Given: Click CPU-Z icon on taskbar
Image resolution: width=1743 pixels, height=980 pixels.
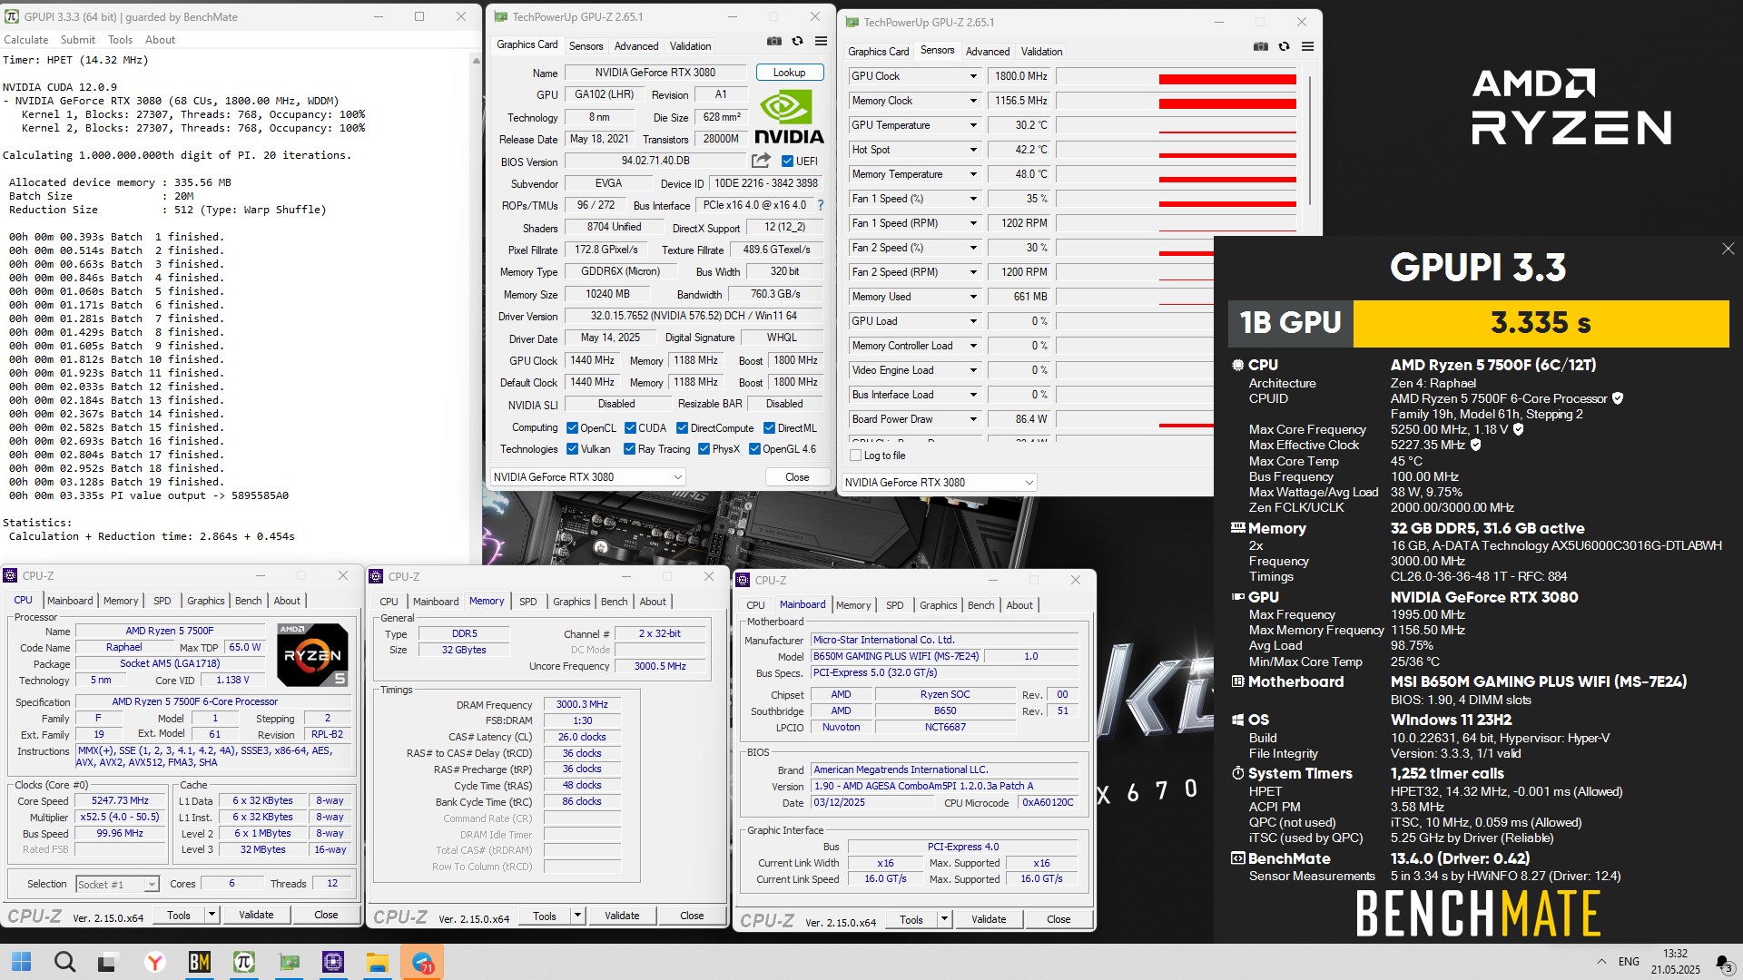Looking at the screenshot, I should point(333,962).
